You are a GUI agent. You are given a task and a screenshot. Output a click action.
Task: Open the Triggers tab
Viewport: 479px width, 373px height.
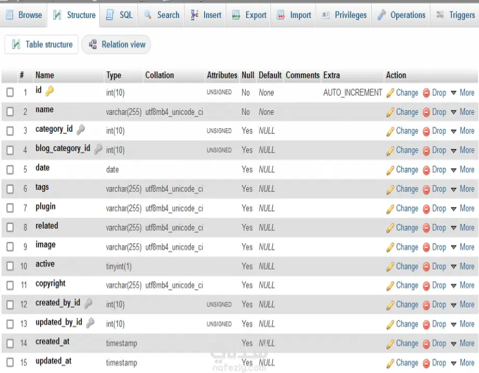point(455,15)
